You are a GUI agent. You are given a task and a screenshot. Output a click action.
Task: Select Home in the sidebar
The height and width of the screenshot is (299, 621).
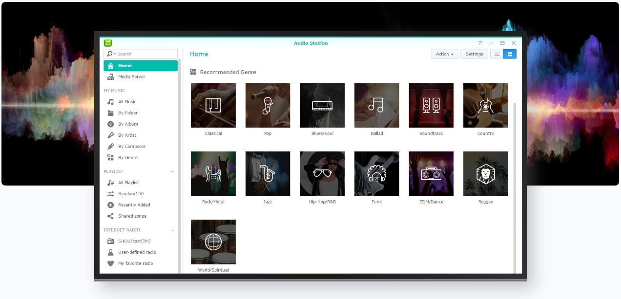(x=141, y=66)
